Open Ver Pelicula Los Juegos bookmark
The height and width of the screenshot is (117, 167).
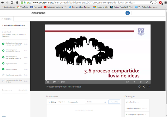[146, 7]
